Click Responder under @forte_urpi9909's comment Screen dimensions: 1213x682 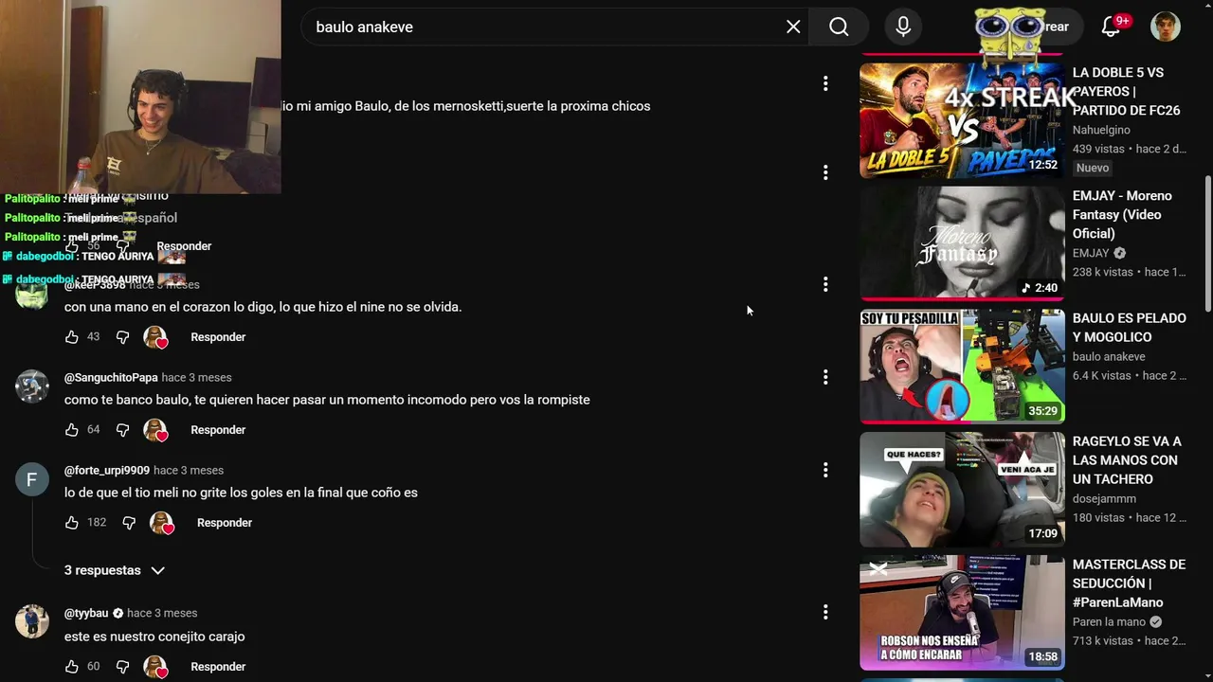[225, 523]
